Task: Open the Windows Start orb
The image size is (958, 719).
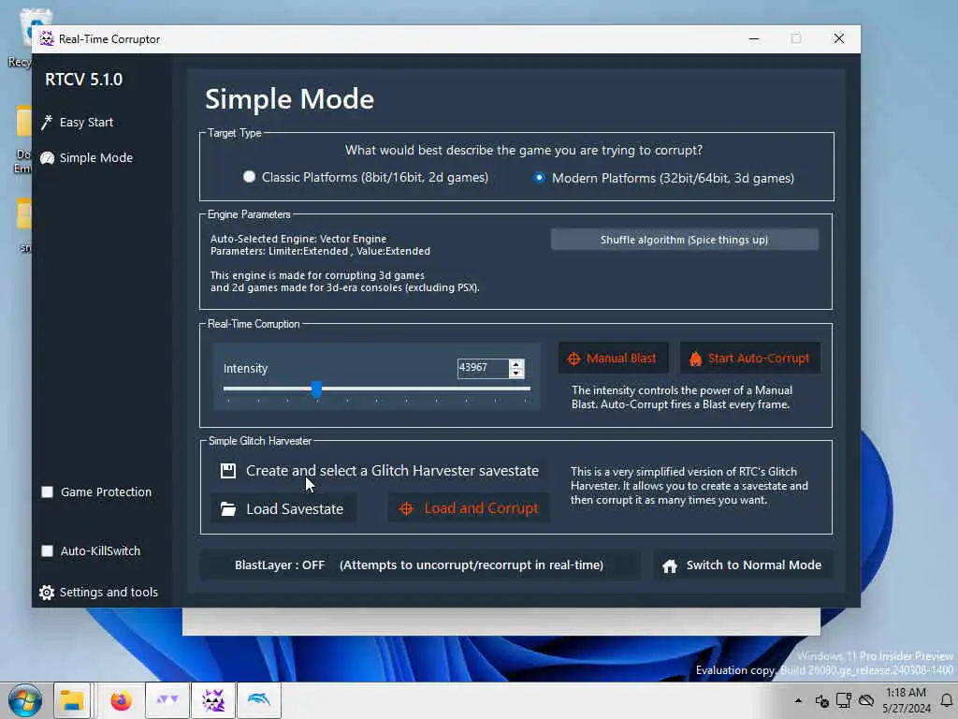Action: tap(25, 700)
